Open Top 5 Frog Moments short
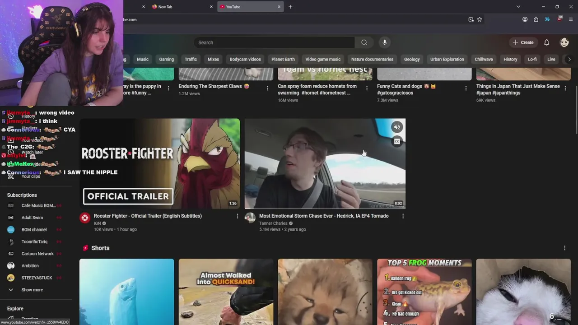This screenshot has width=578, height=325. (424, 292)
